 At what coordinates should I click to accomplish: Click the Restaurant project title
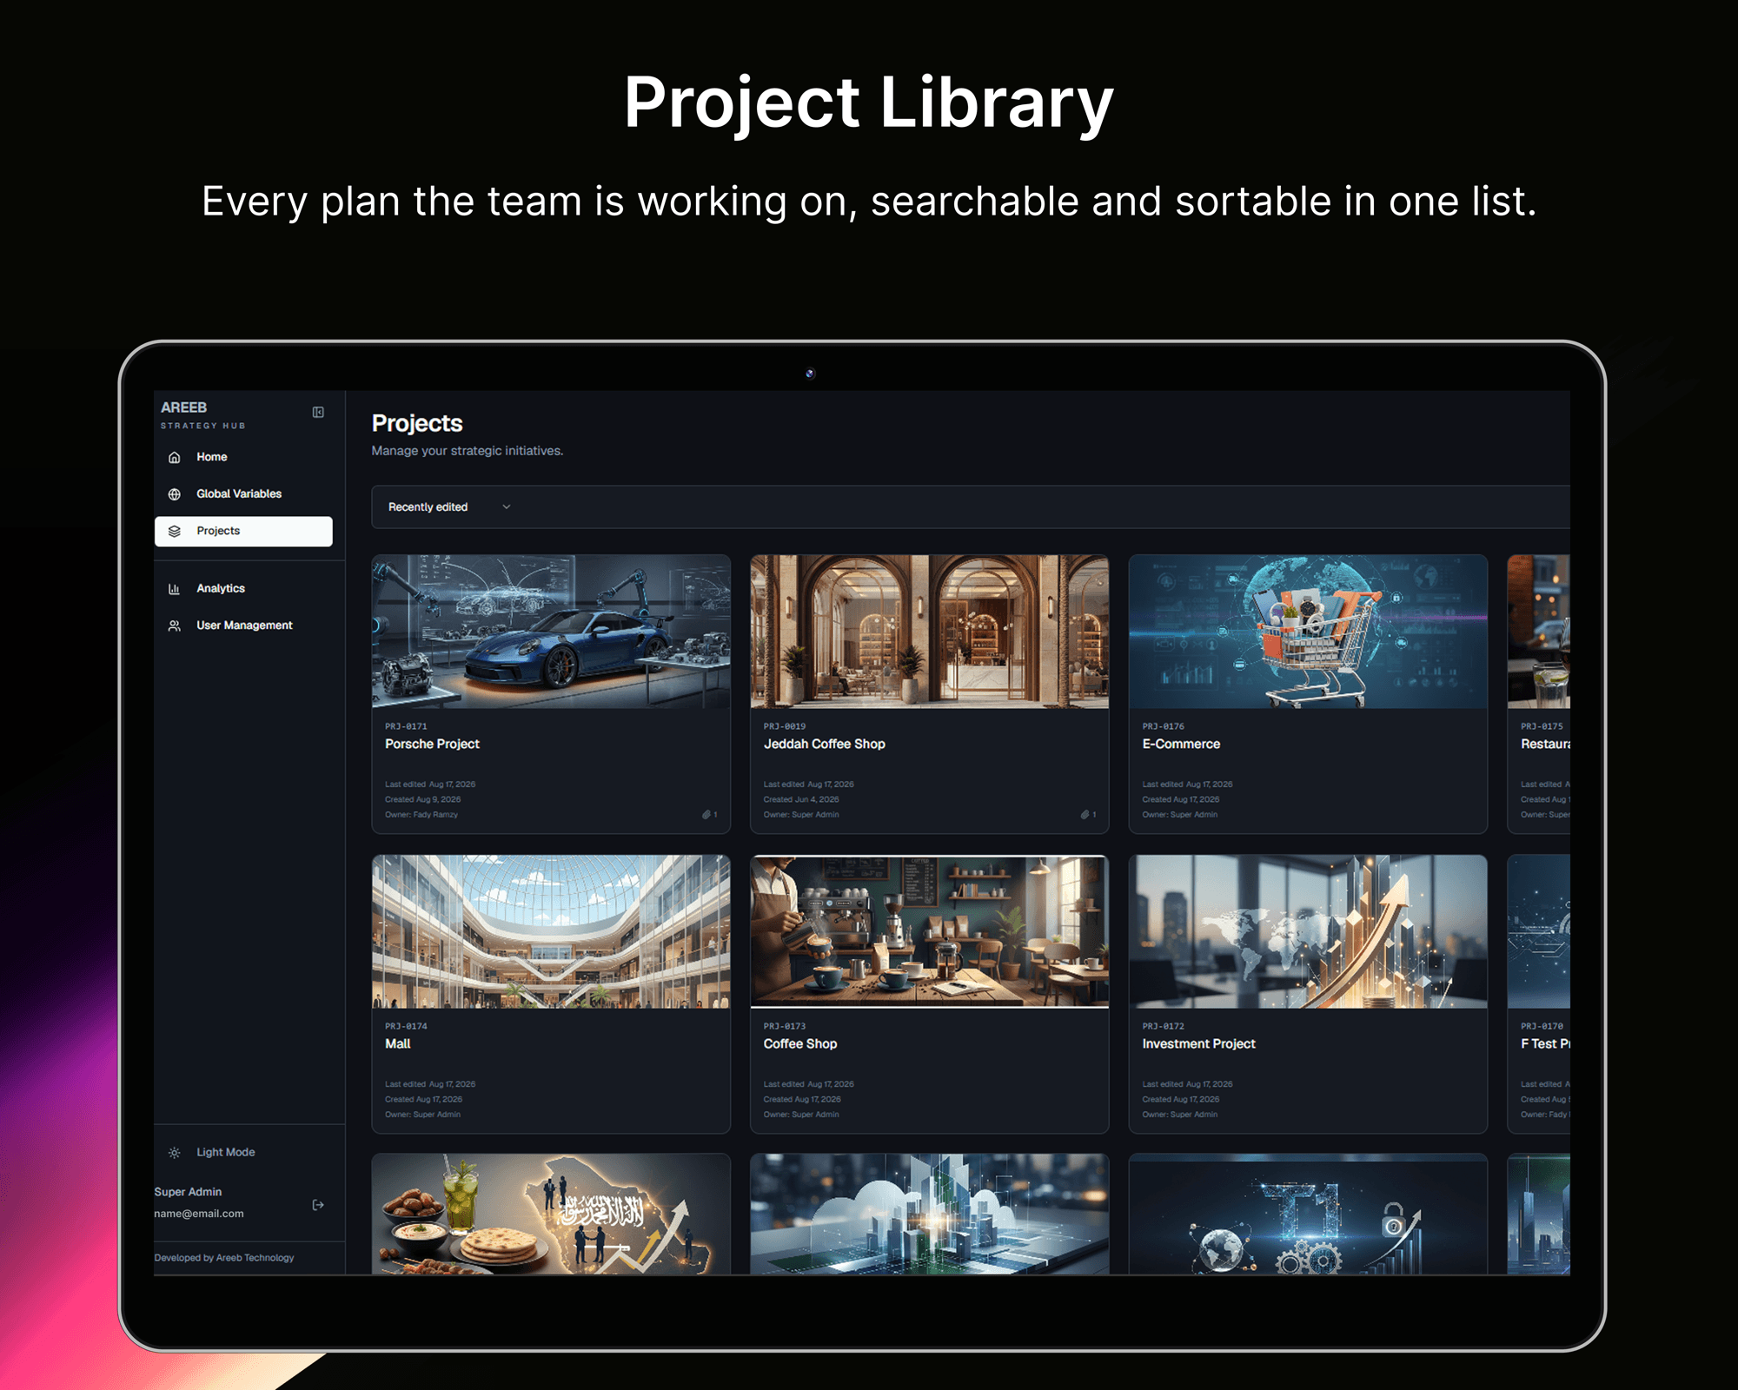1545,744
